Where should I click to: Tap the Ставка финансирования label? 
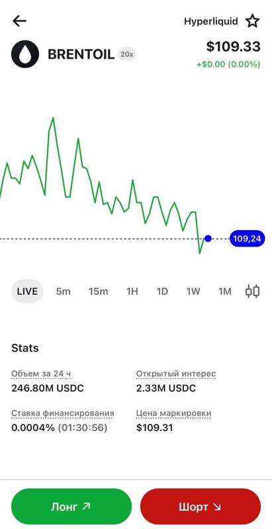(63, 413)
